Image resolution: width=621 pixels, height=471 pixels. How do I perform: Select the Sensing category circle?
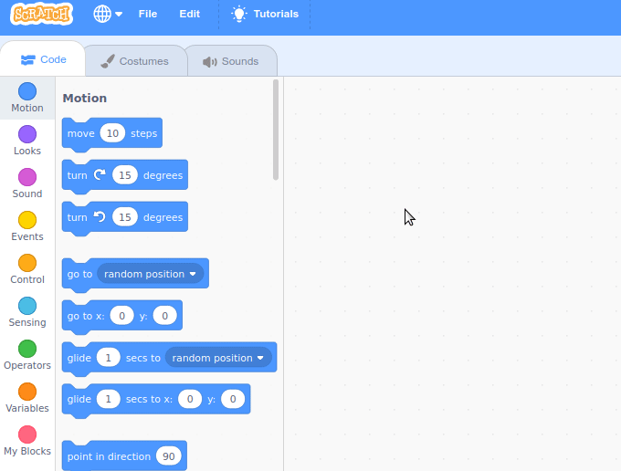[x=27, y=306]
